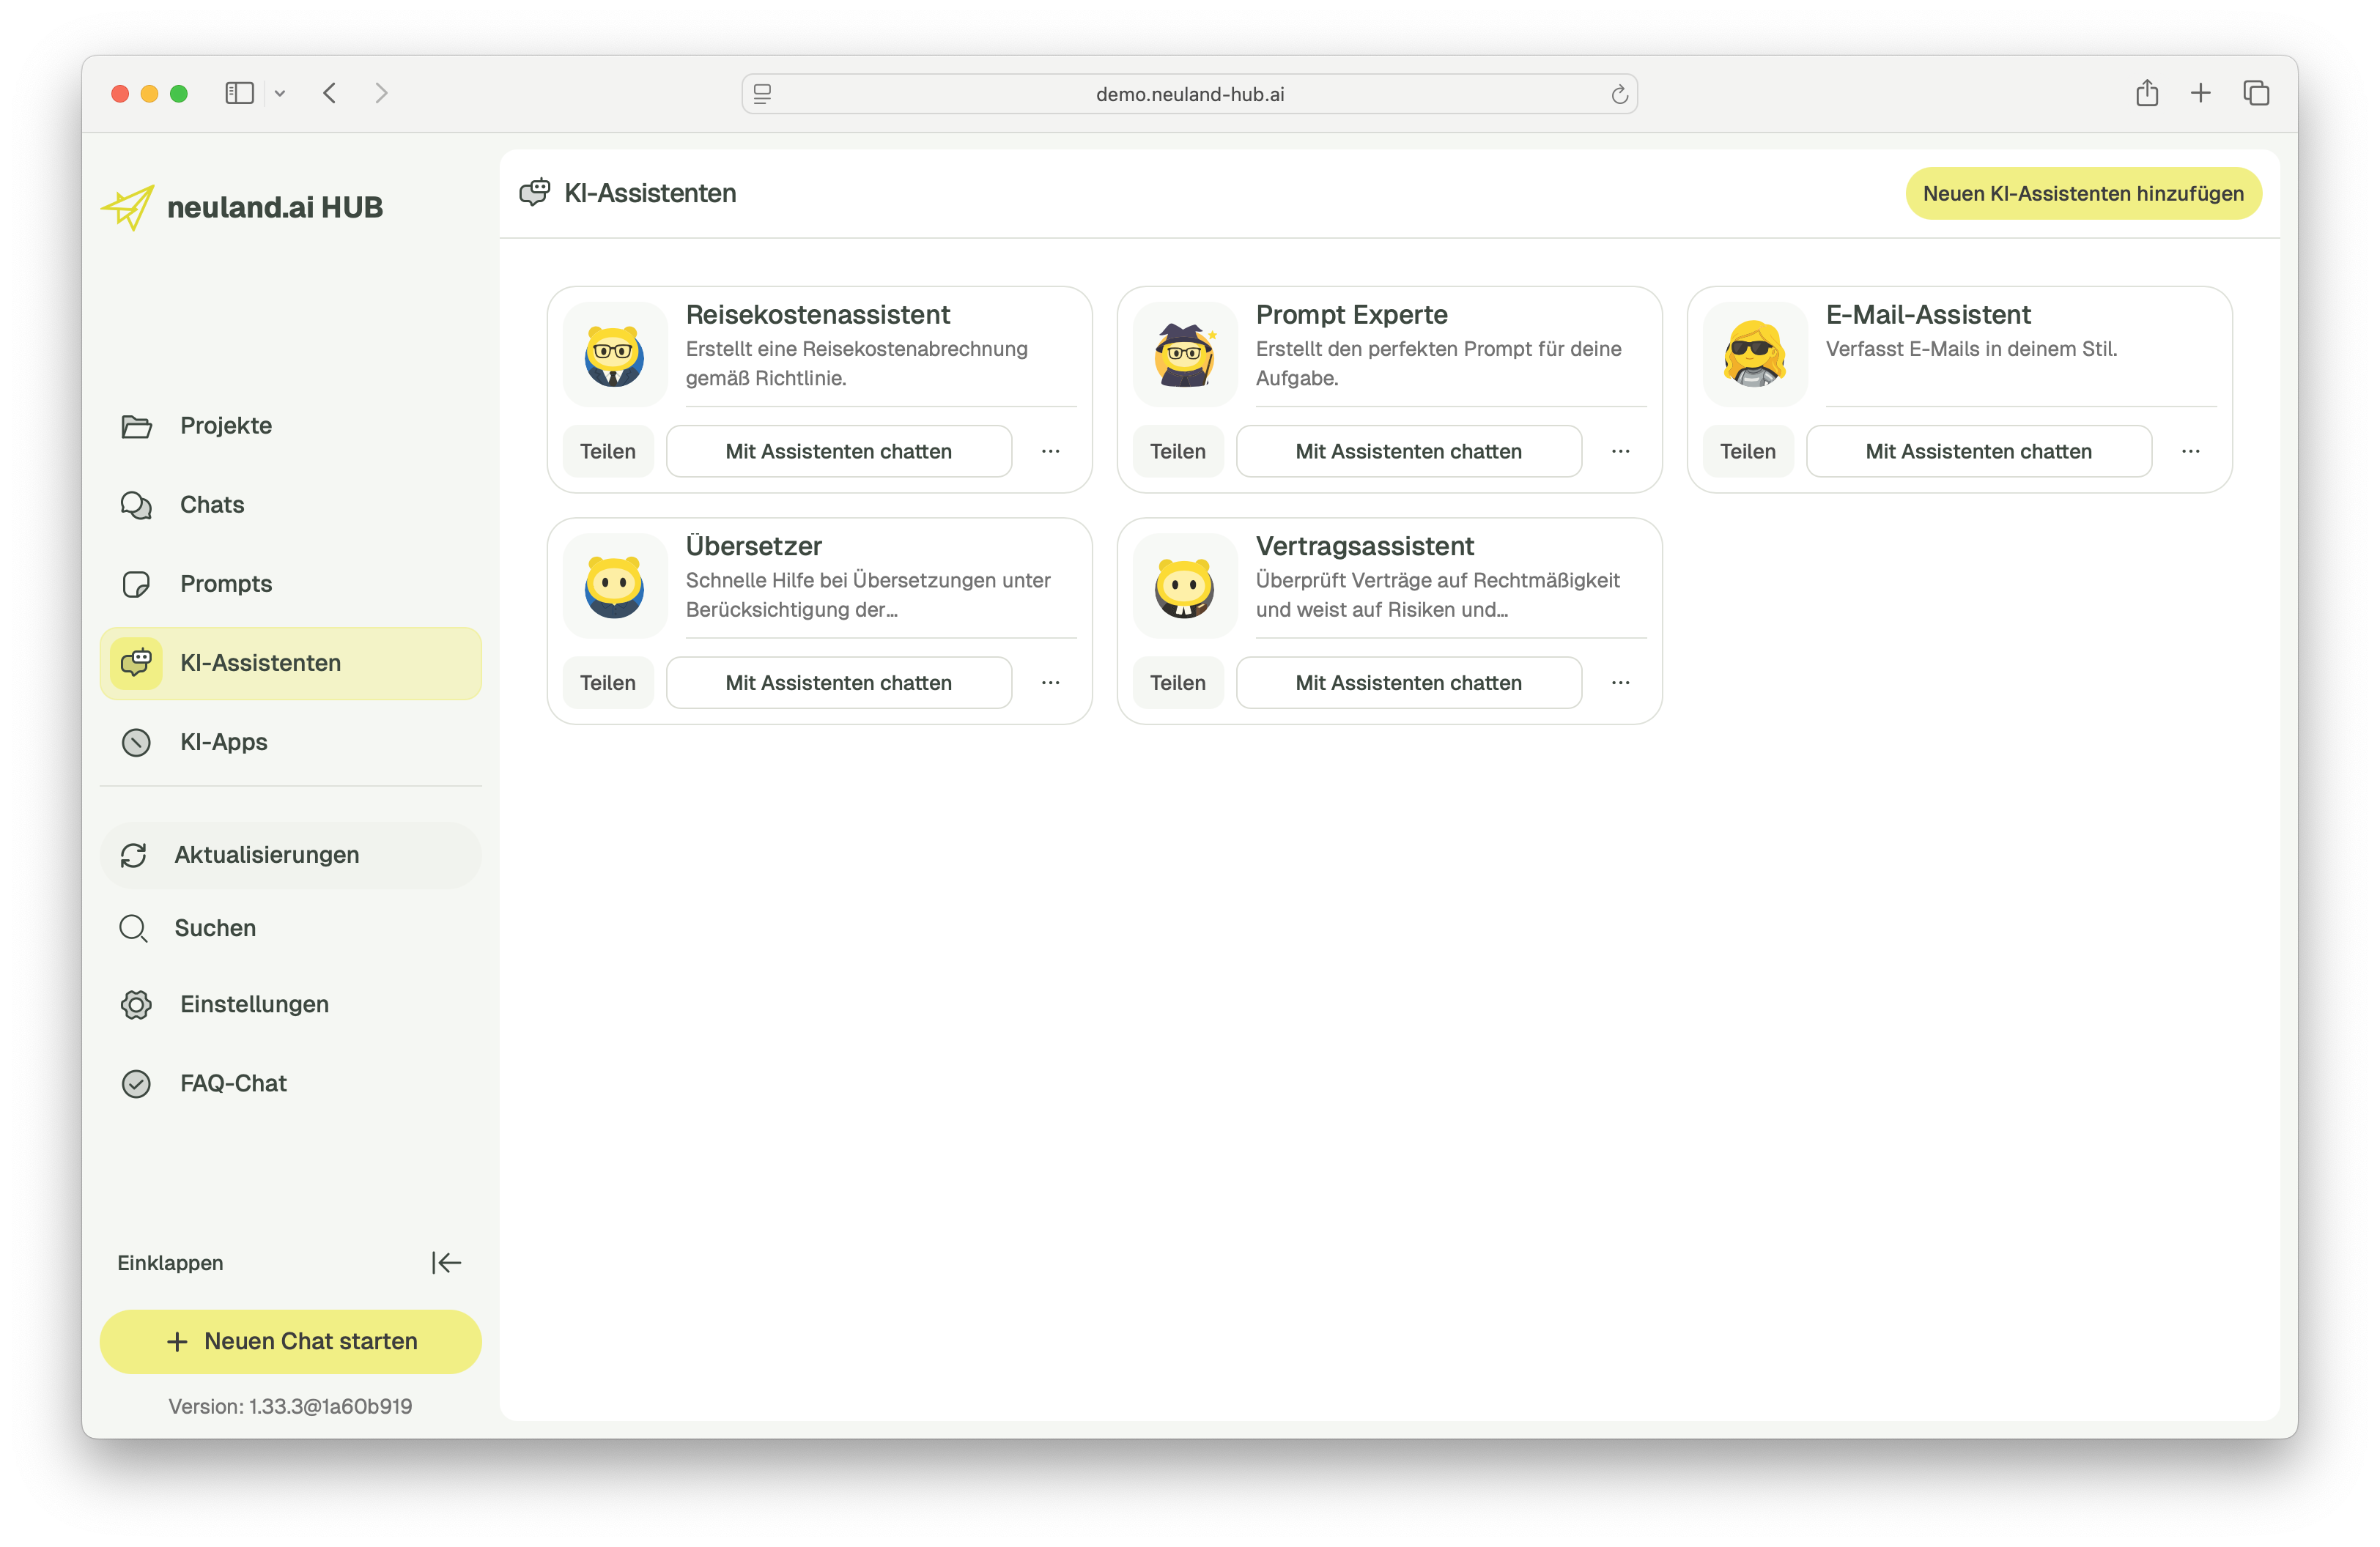The width and height of the screenshot is (2380, 1547).
Task: Click Neuen Chat starten button
Action: pyautogui.click(x=290, y=1342)
